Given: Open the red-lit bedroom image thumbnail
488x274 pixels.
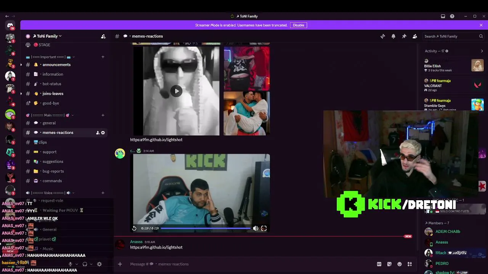Looking at the screenshot, I should (247, 68).
